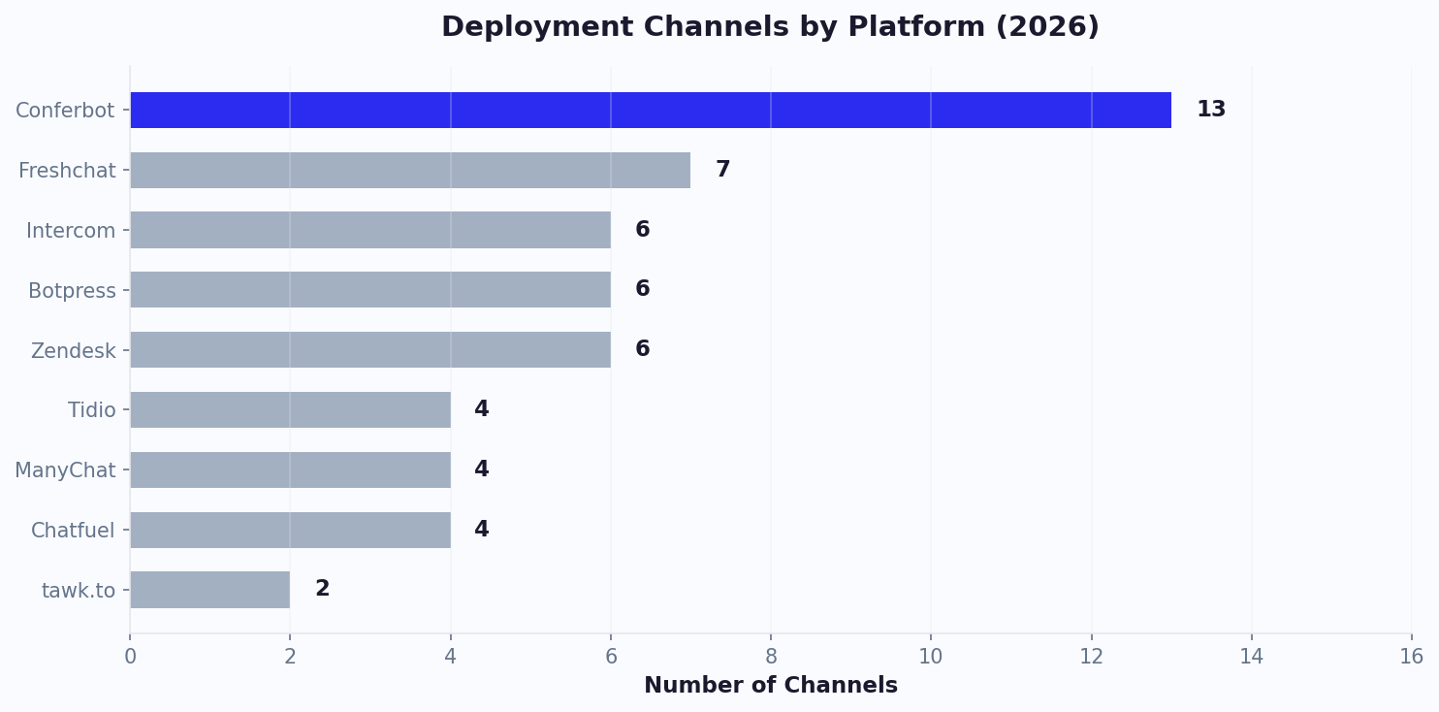Select the value label 2 beside tawk.to

pyautogui.click(x=322, y=588)
